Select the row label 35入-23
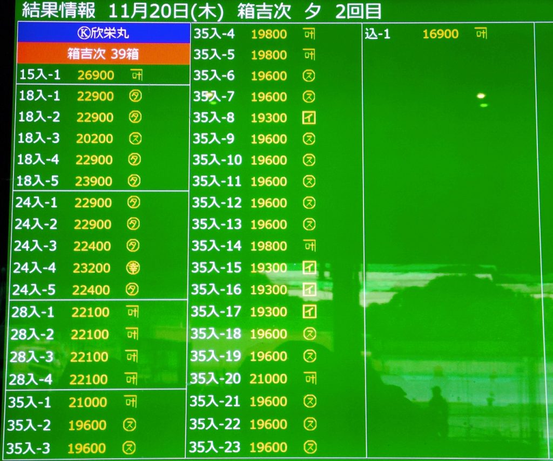Screen dimensions: 553x461 click(215, 447)
